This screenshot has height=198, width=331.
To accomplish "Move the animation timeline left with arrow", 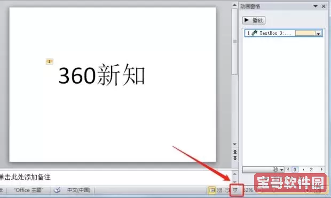I will [288, 169].
